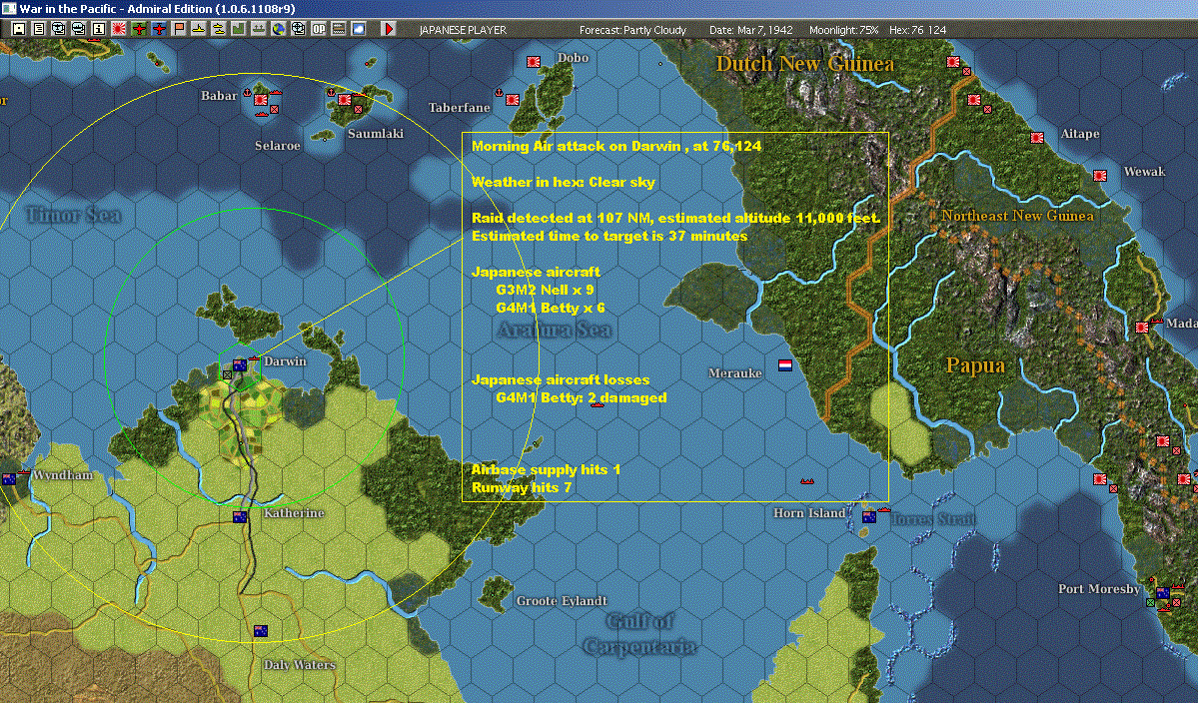Image resolution: width=1198 pixels, height=703 pixels.
Task: Select the Daly Waters base flag icon
Action: pyautogui.click(x=261, y=631)
